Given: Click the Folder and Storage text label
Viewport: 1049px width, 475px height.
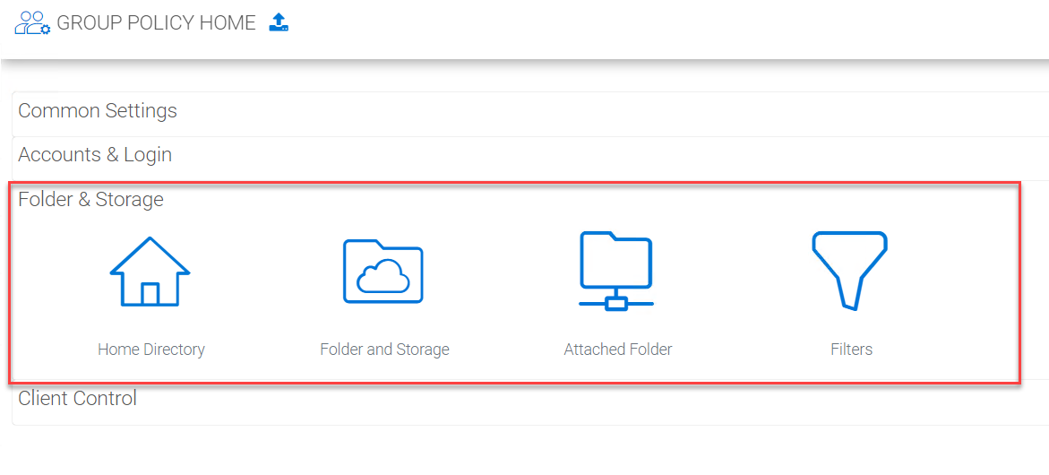Looking at the screenshot, I should pos(384,350).
